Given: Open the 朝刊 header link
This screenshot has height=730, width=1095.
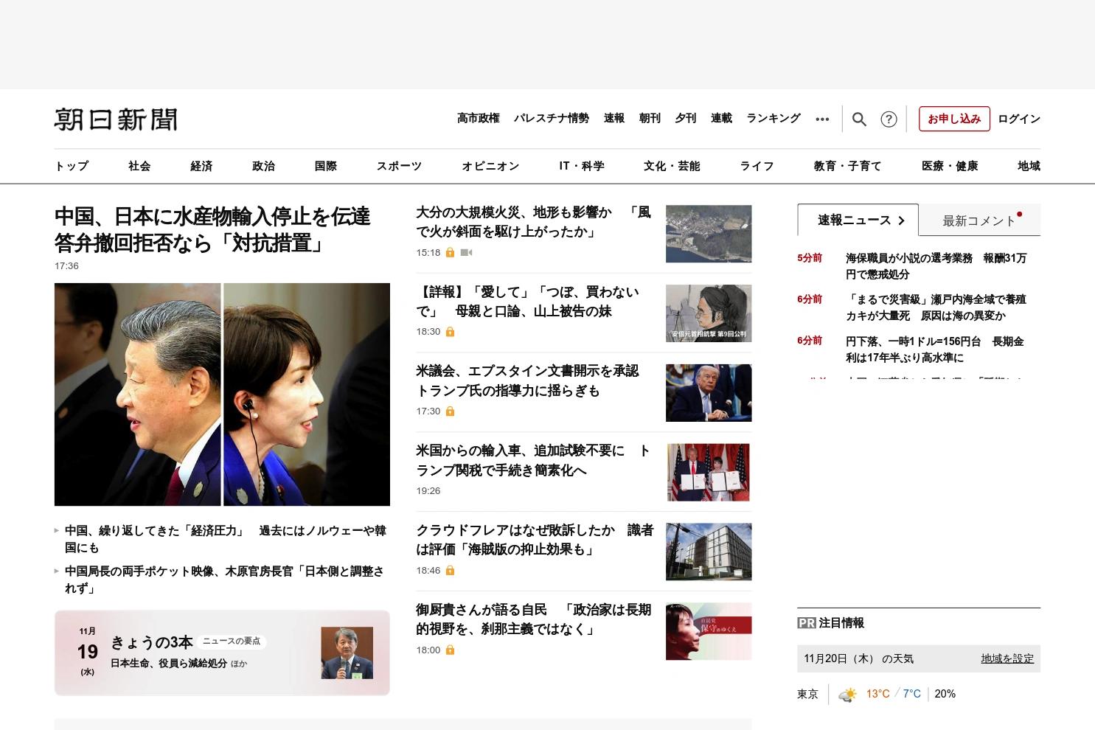Looking at the screenshot, I should pos(650,118).
